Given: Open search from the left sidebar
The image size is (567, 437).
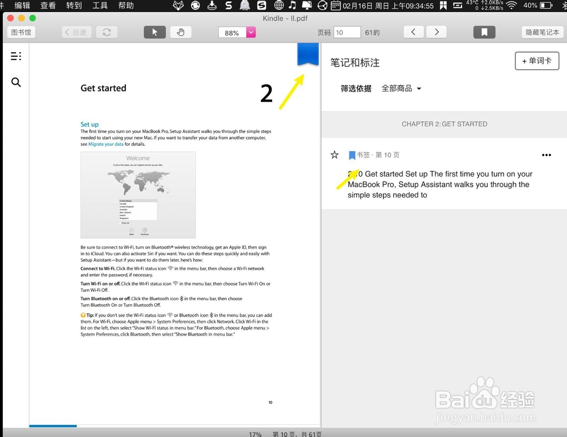Looking at the screenshot, I should click(16, 82).
